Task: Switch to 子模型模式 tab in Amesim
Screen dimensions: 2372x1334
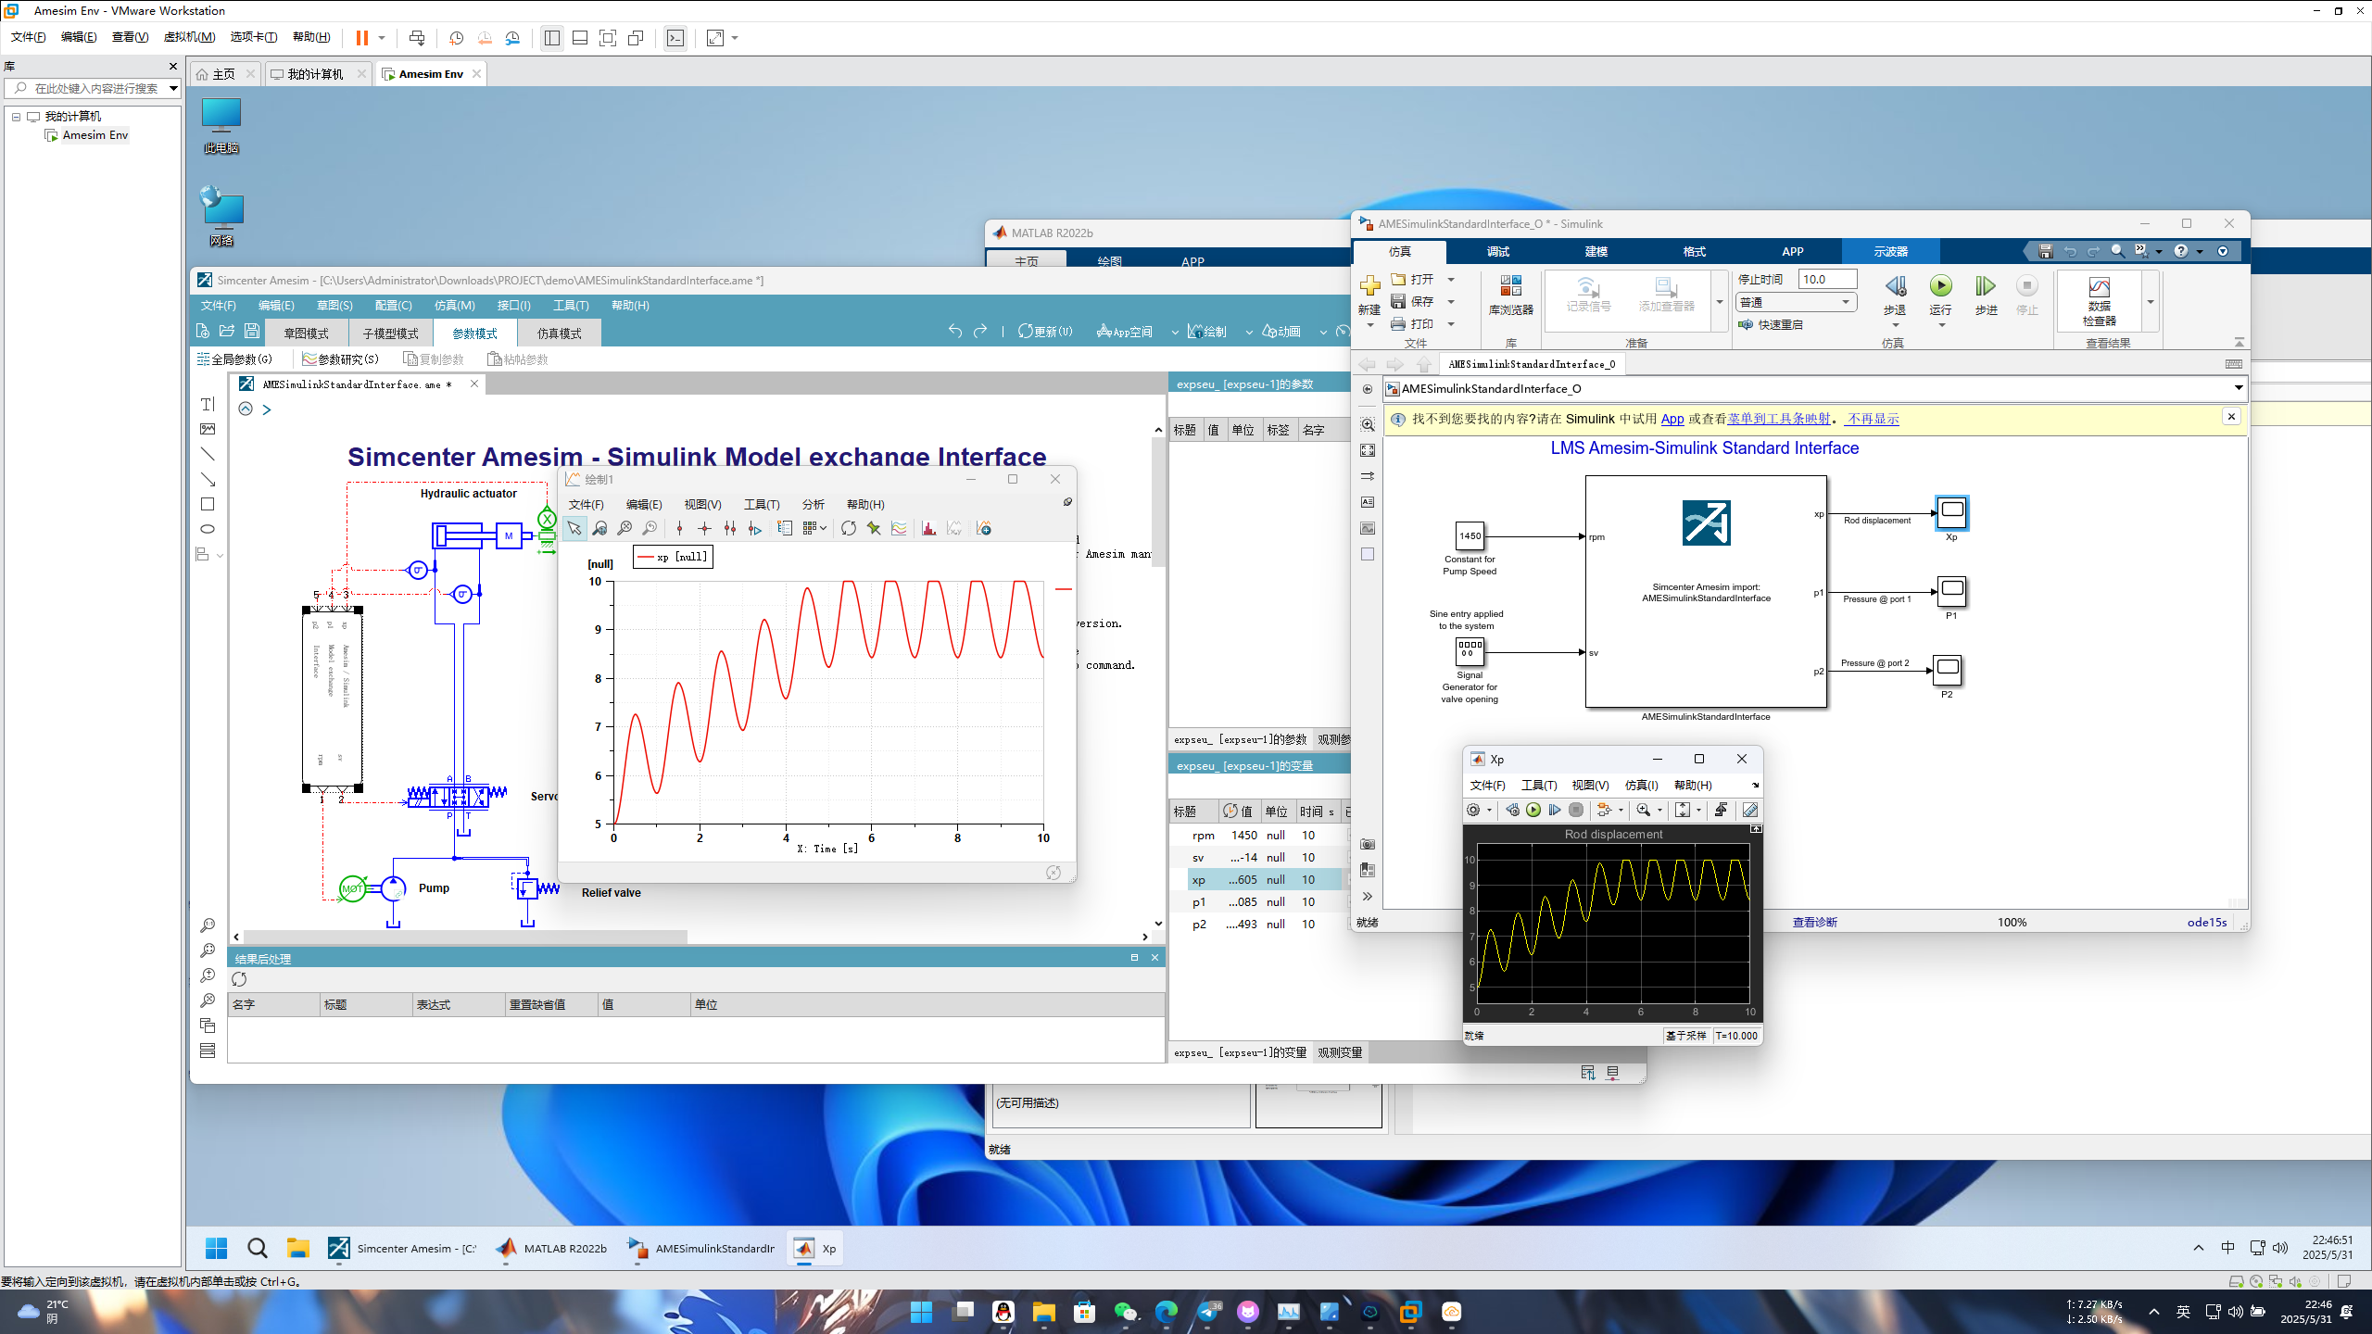Action: 390,333
